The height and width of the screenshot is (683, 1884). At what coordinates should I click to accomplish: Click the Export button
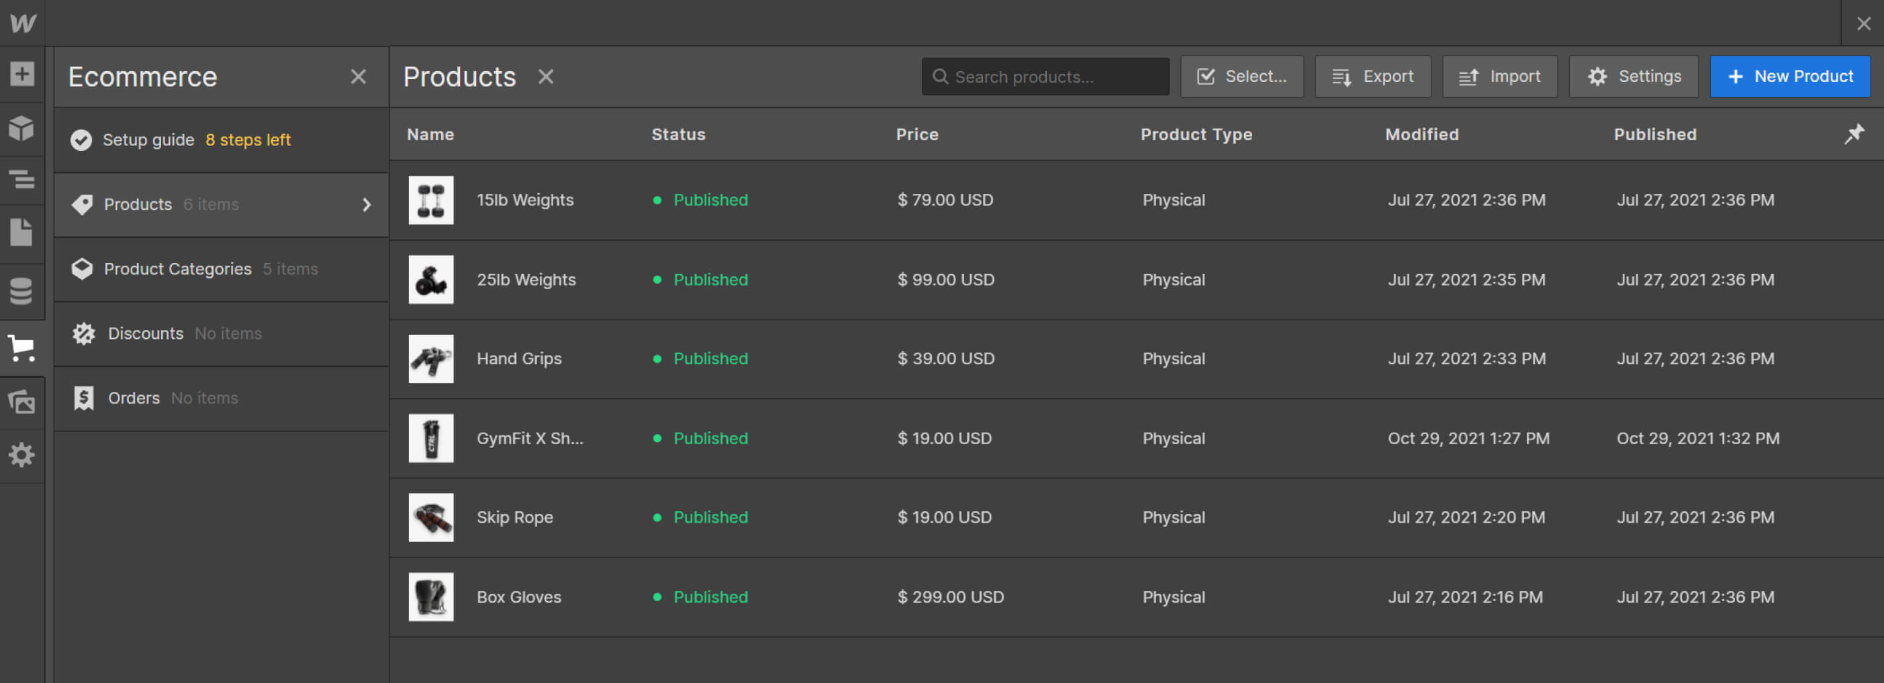1373,76
